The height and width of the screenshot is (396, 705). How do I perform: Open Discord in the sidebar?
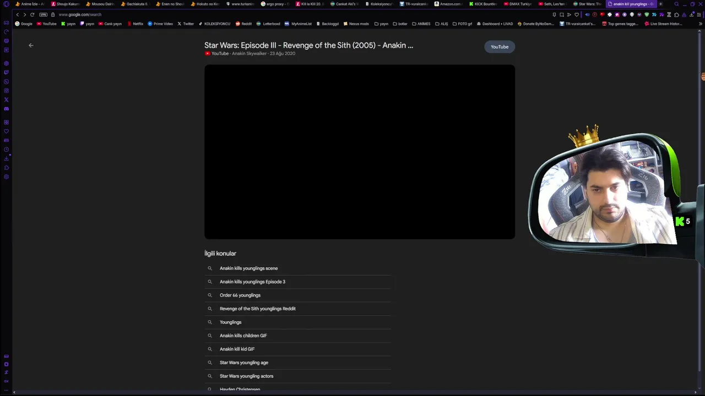(7, 109)
